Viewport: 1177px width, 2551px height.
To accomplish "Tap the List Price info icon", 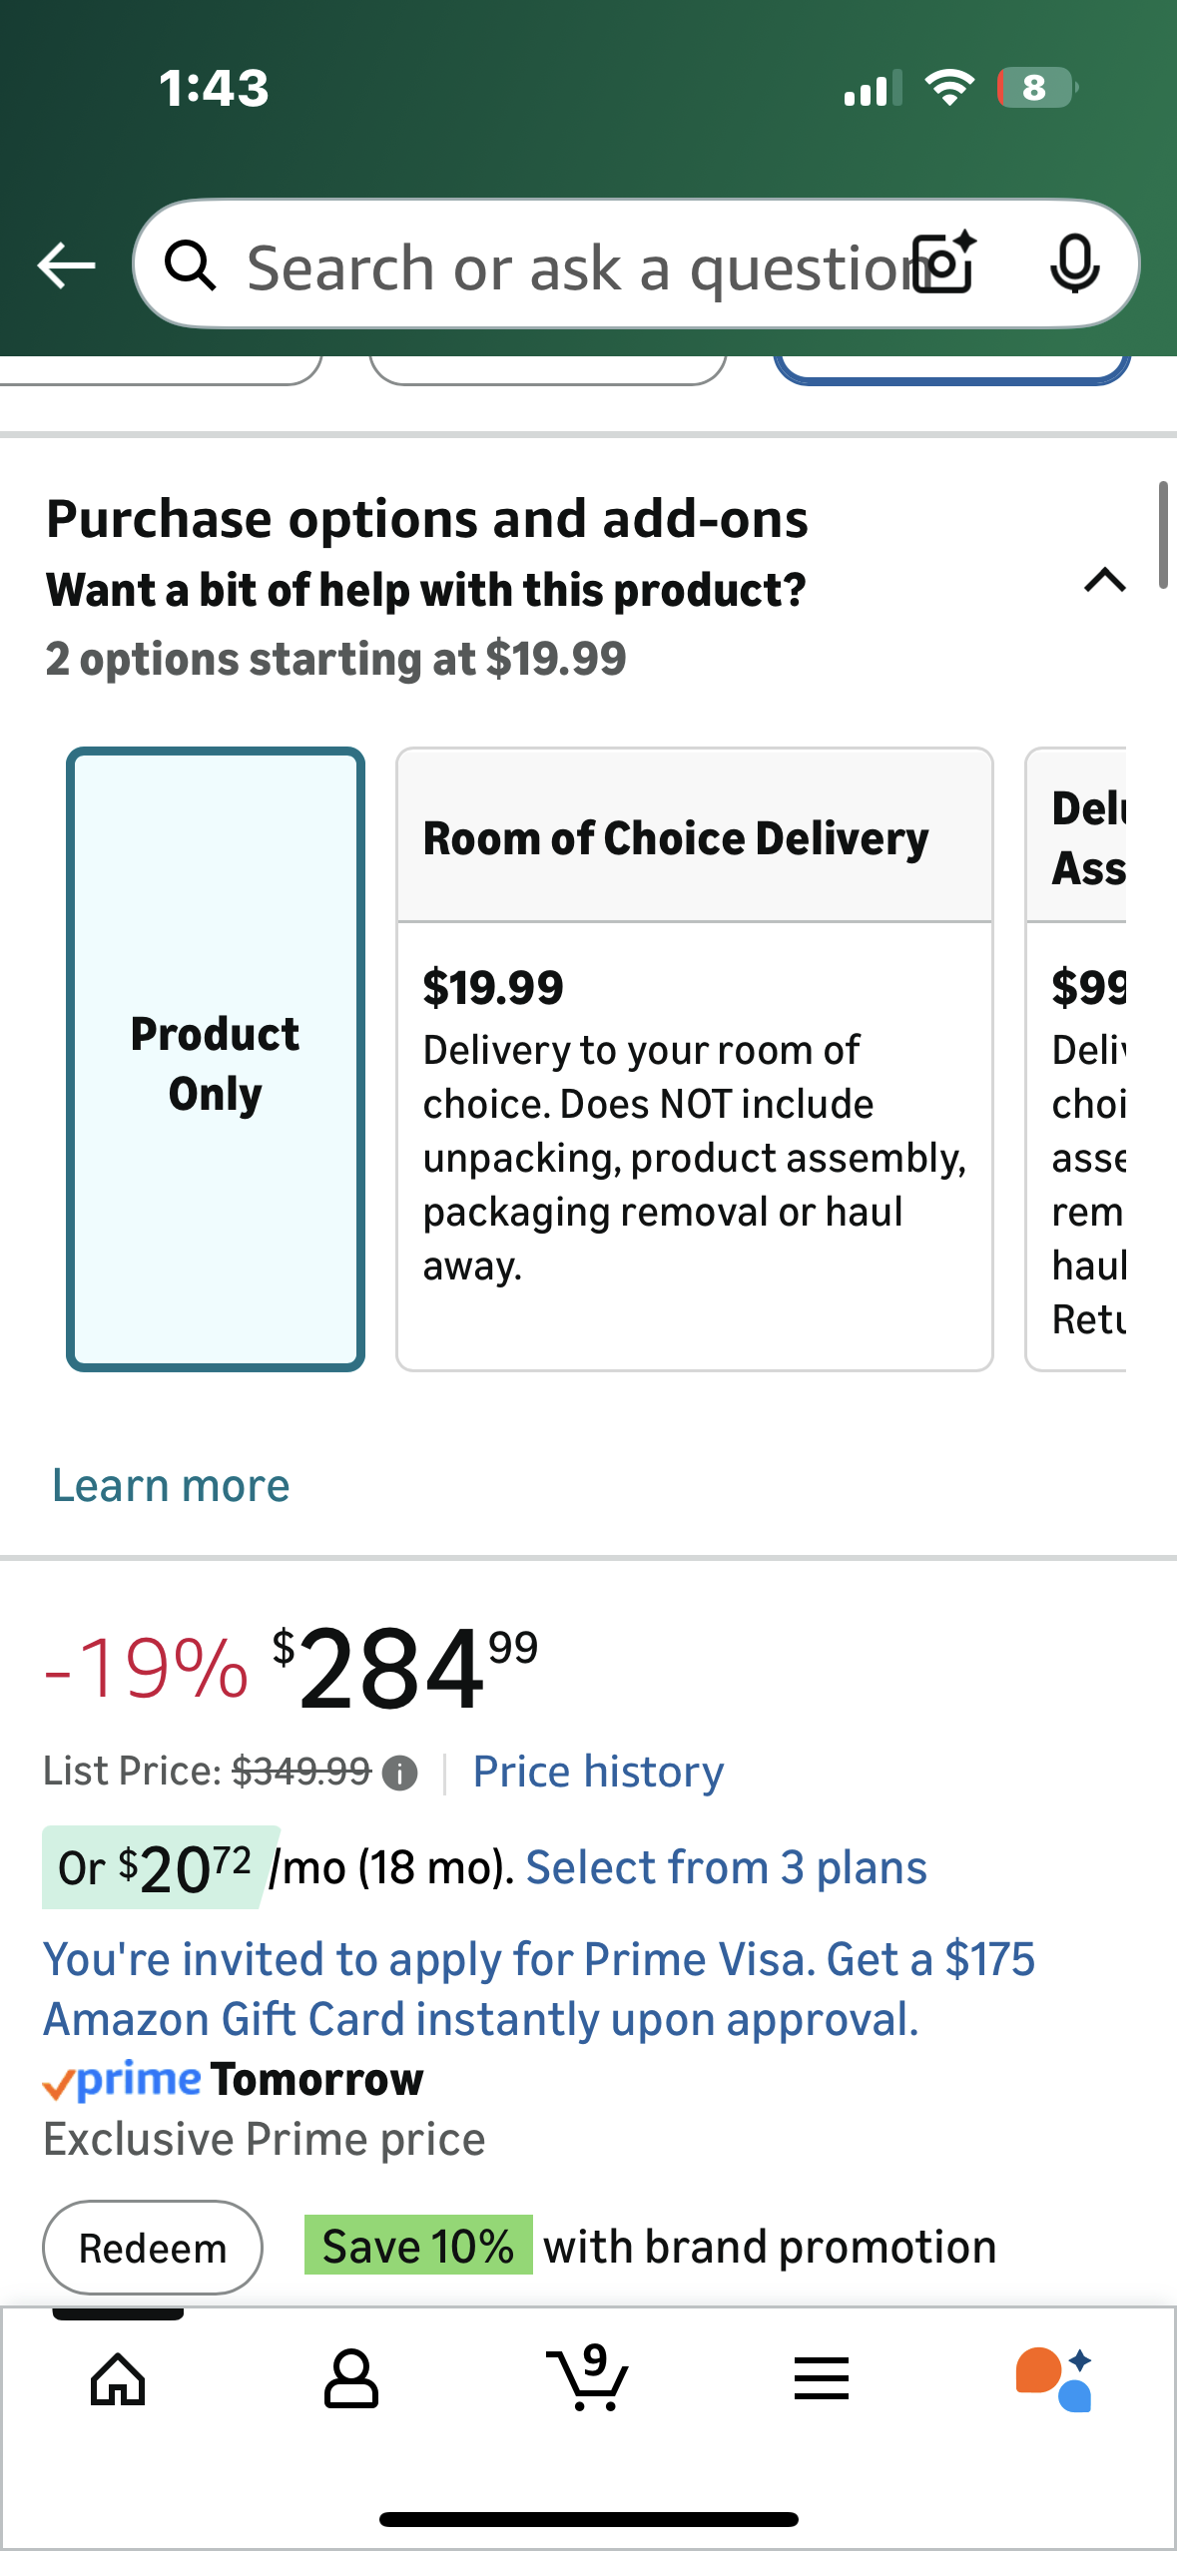I will tap(400, 1774).
